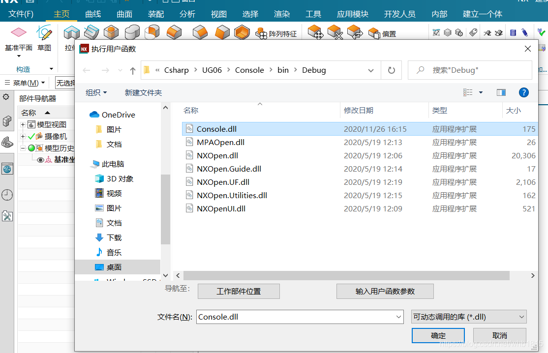Open the clock History sidebar icon
The height and width of the screenshot is (353, 548).
(x=7, y=195)
